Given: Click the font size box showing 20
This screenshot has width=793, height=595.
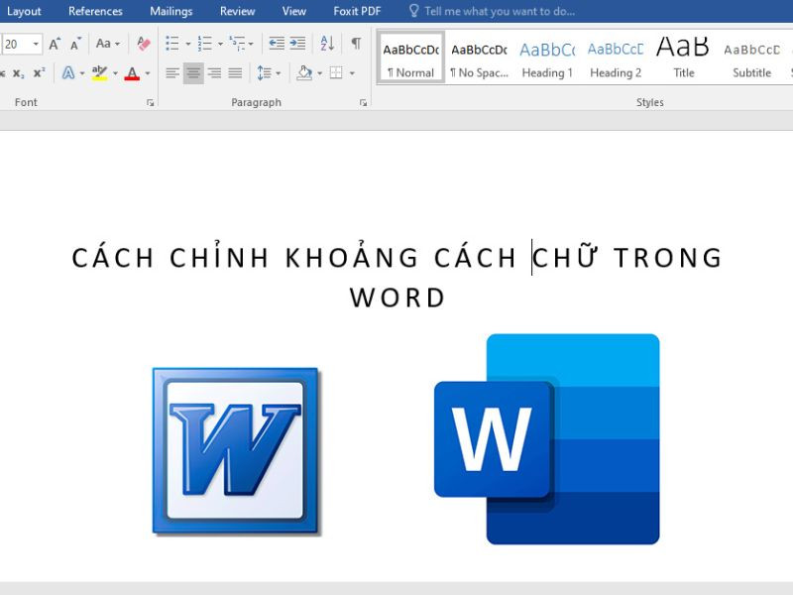Looking at the screenshot, I should coord(16,44).
